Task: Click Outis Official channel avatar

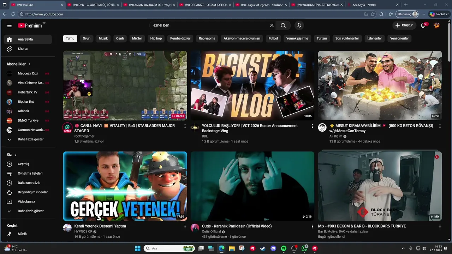Action: (x=195, y=228)
